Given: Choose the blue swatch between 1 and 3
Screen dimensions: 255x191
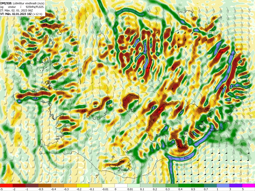Looking at the screenshot, I should point(223,185).
